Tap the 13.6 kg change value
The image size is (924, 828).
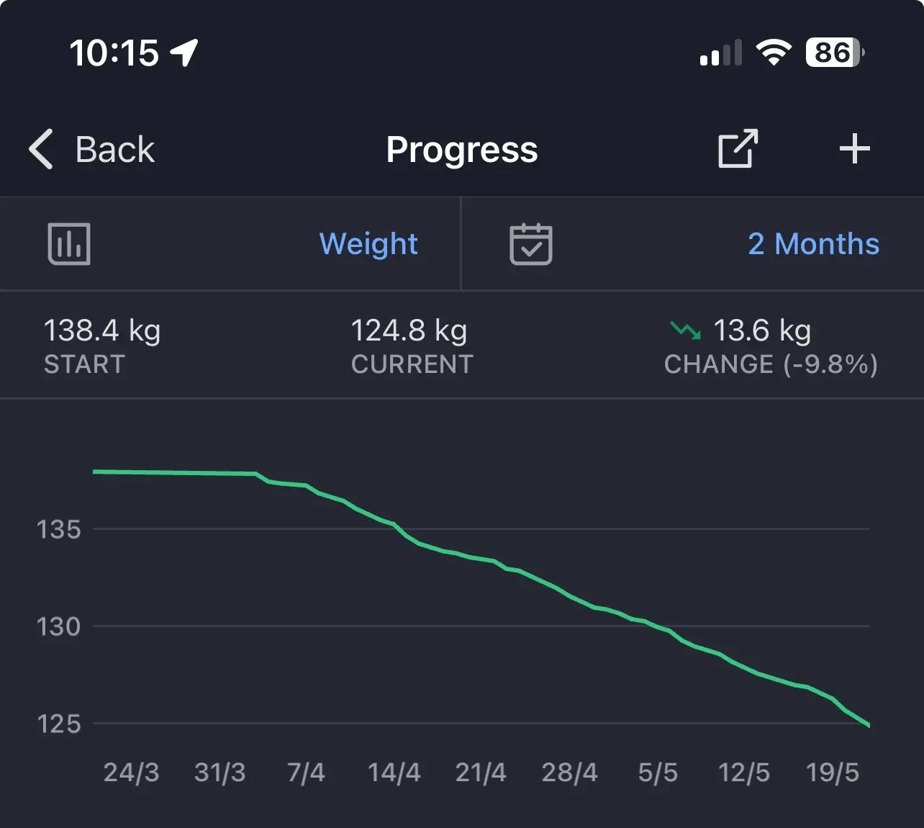click(x=762, y=331)
